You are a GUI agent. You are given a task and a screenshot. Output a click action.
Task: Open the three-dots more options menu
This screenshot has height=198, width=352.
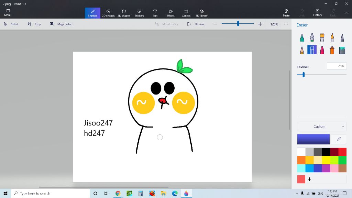(x=286, y=24)
